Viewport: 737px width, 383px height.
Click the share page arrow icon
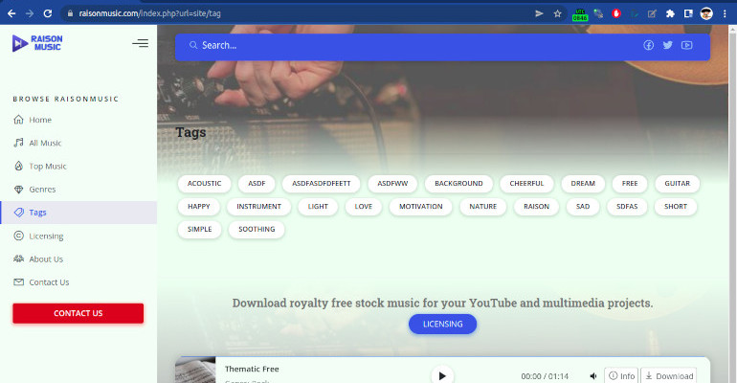tap(539, 13)
